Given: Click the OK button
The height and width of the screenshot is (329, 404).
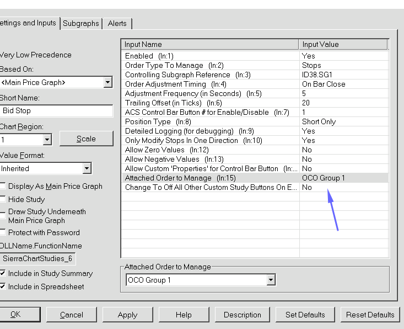Looking at the screenshot, I should 20,315.
